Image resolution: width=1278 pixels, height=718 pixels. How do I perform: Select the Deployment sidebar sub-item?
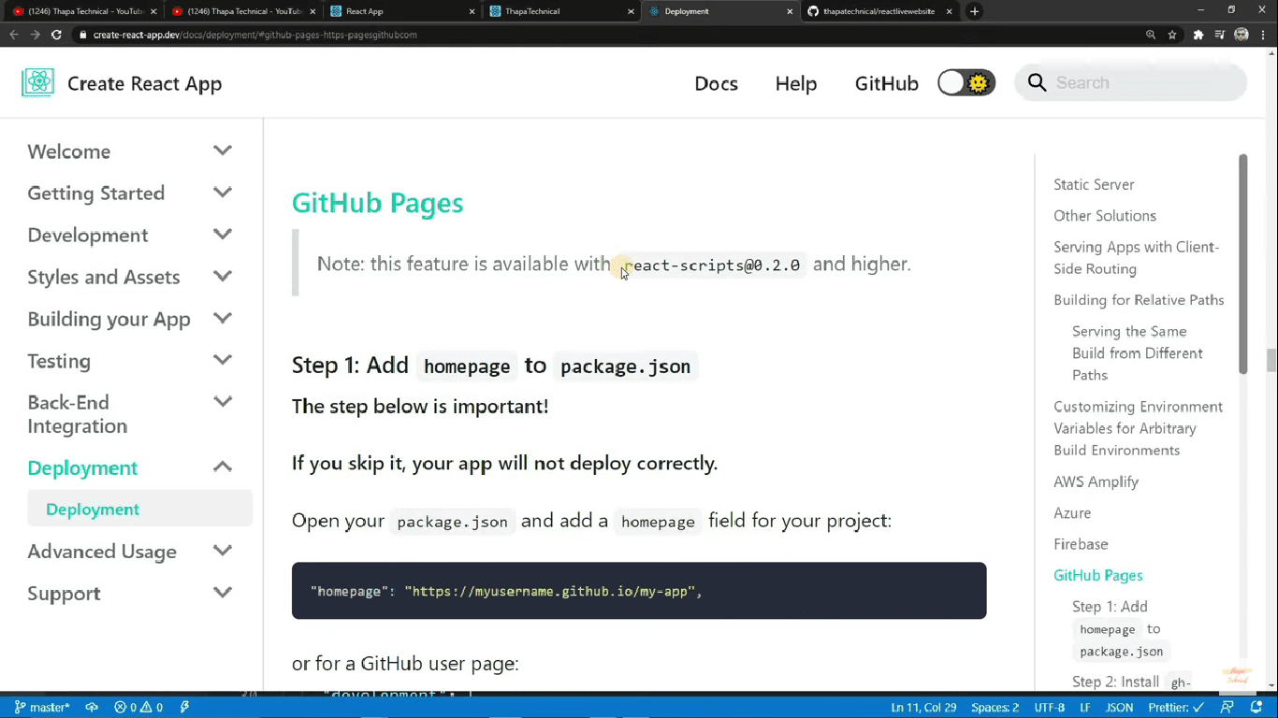pos(139,509)
